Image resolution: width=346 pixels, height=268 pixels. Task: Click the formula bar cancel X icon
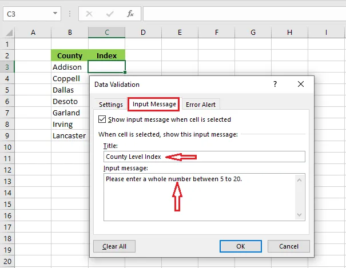point(89,14)
